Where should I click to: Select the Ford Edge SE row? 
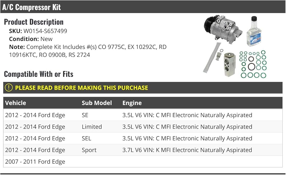point(143,115)
